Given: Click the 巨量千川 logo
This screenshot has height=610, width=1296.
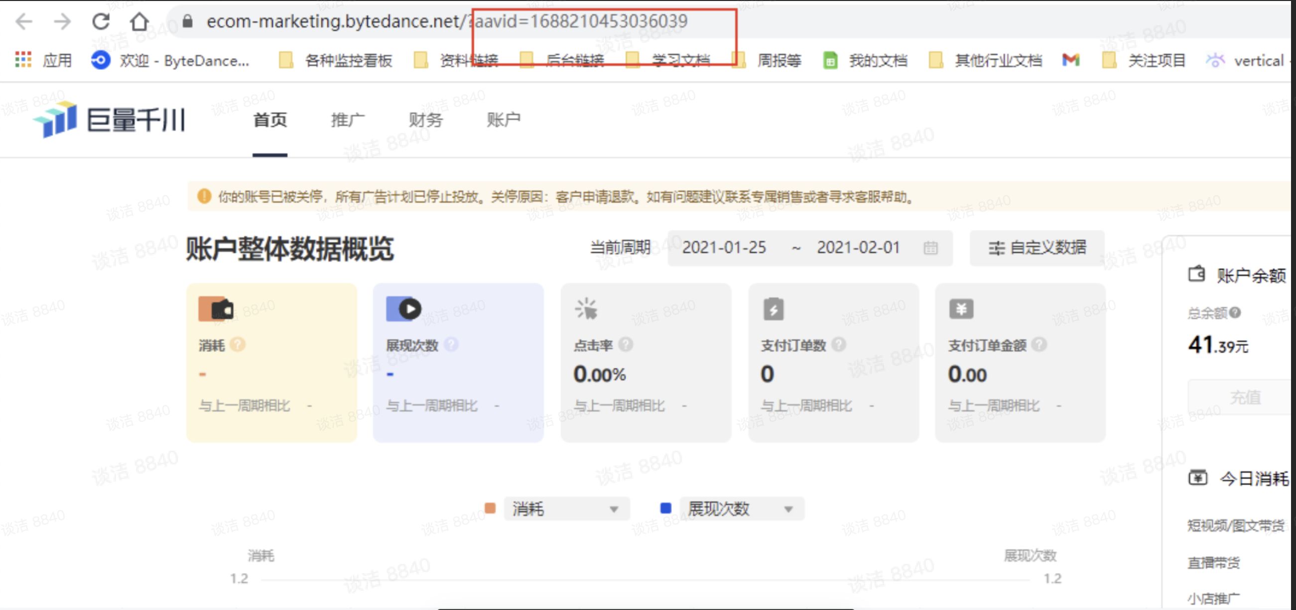Looking at the screenshot, I should [x=110, y=119].
